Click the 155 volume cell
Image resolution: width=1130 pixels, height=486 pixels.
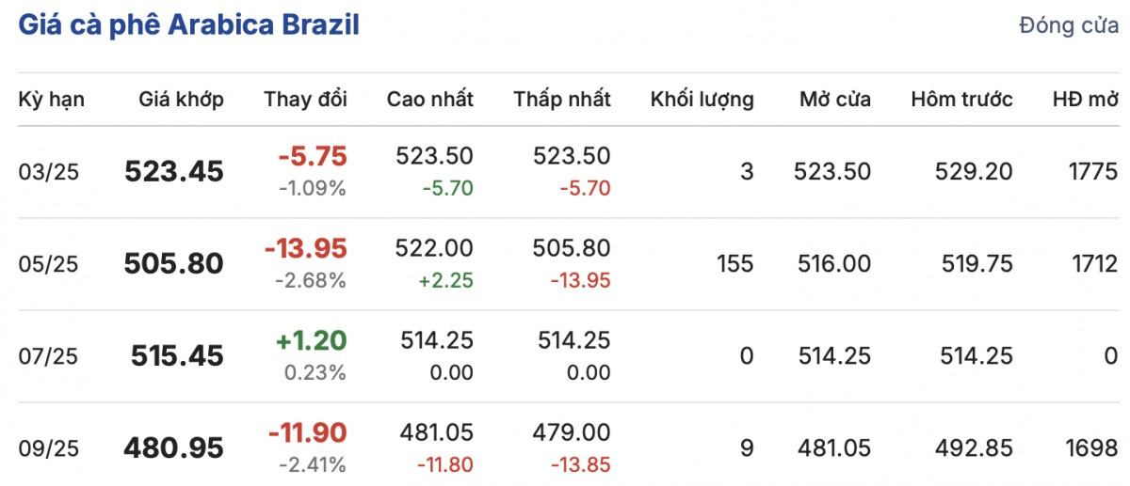pyautogui.click(x=734, y=264)
